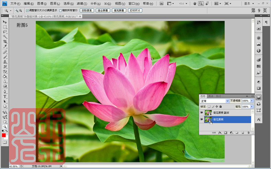This screenshot has width=271, height=169.
Task: Select the Lasso tool
Action: tap(5, 32)
